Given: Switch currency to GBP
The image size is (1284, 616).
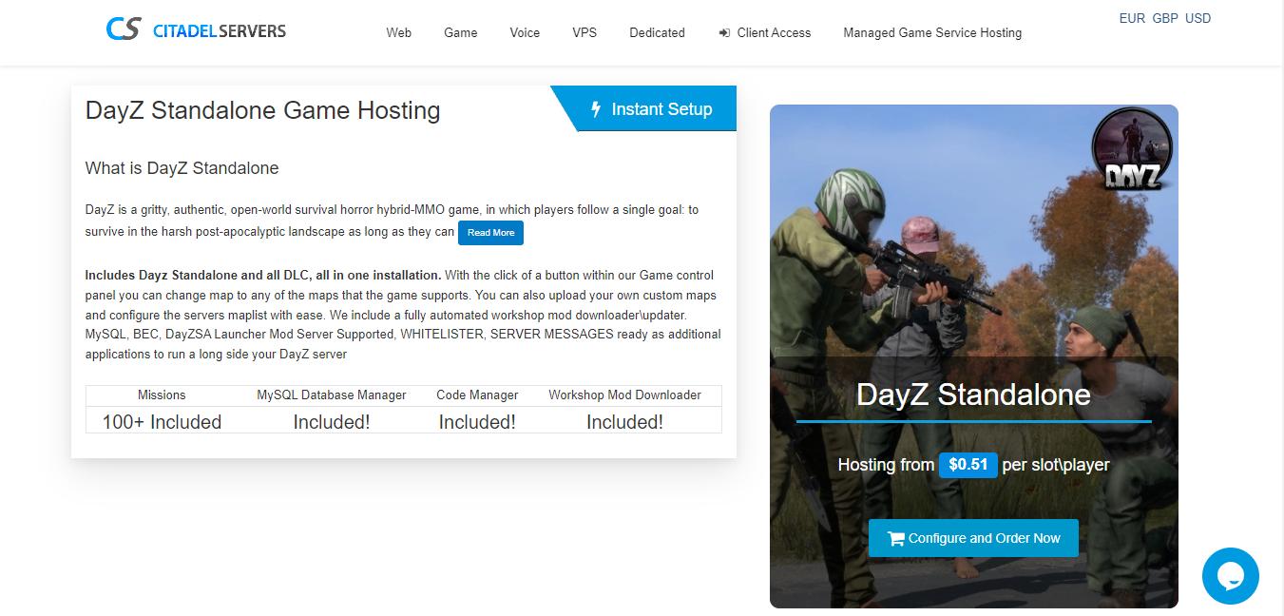Looking at the screenshot, I should click(x=1165, y=18).
